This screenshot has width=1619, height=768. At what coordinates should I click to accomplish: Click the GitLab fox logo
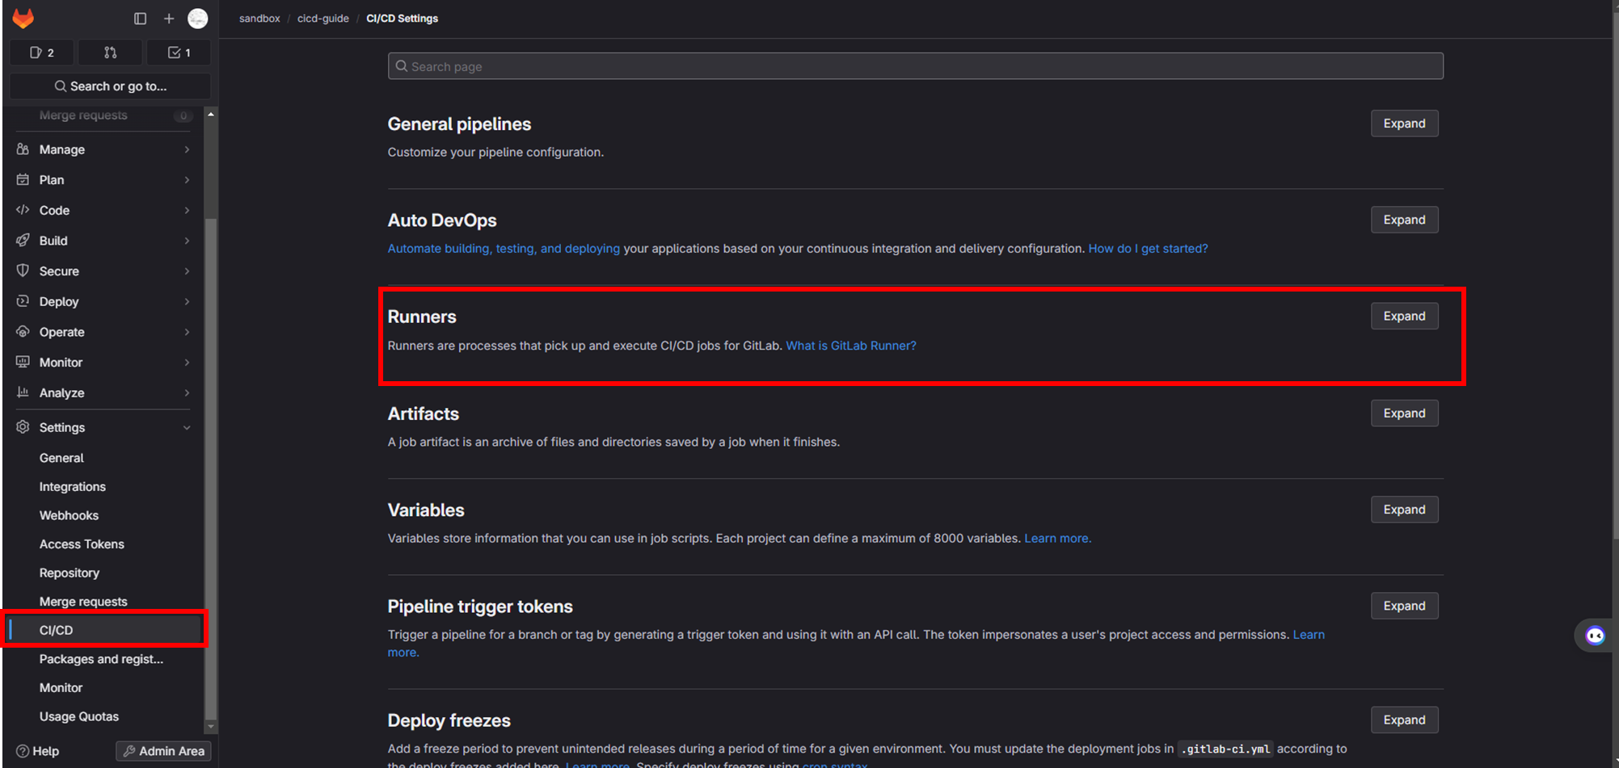pos(23,18)
